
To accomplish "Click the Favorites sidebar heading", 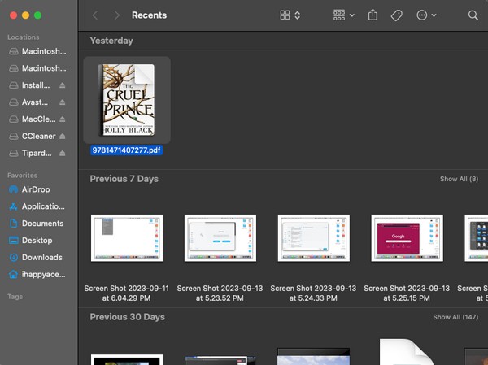I will pyautogui.click(x=23, y=176).
